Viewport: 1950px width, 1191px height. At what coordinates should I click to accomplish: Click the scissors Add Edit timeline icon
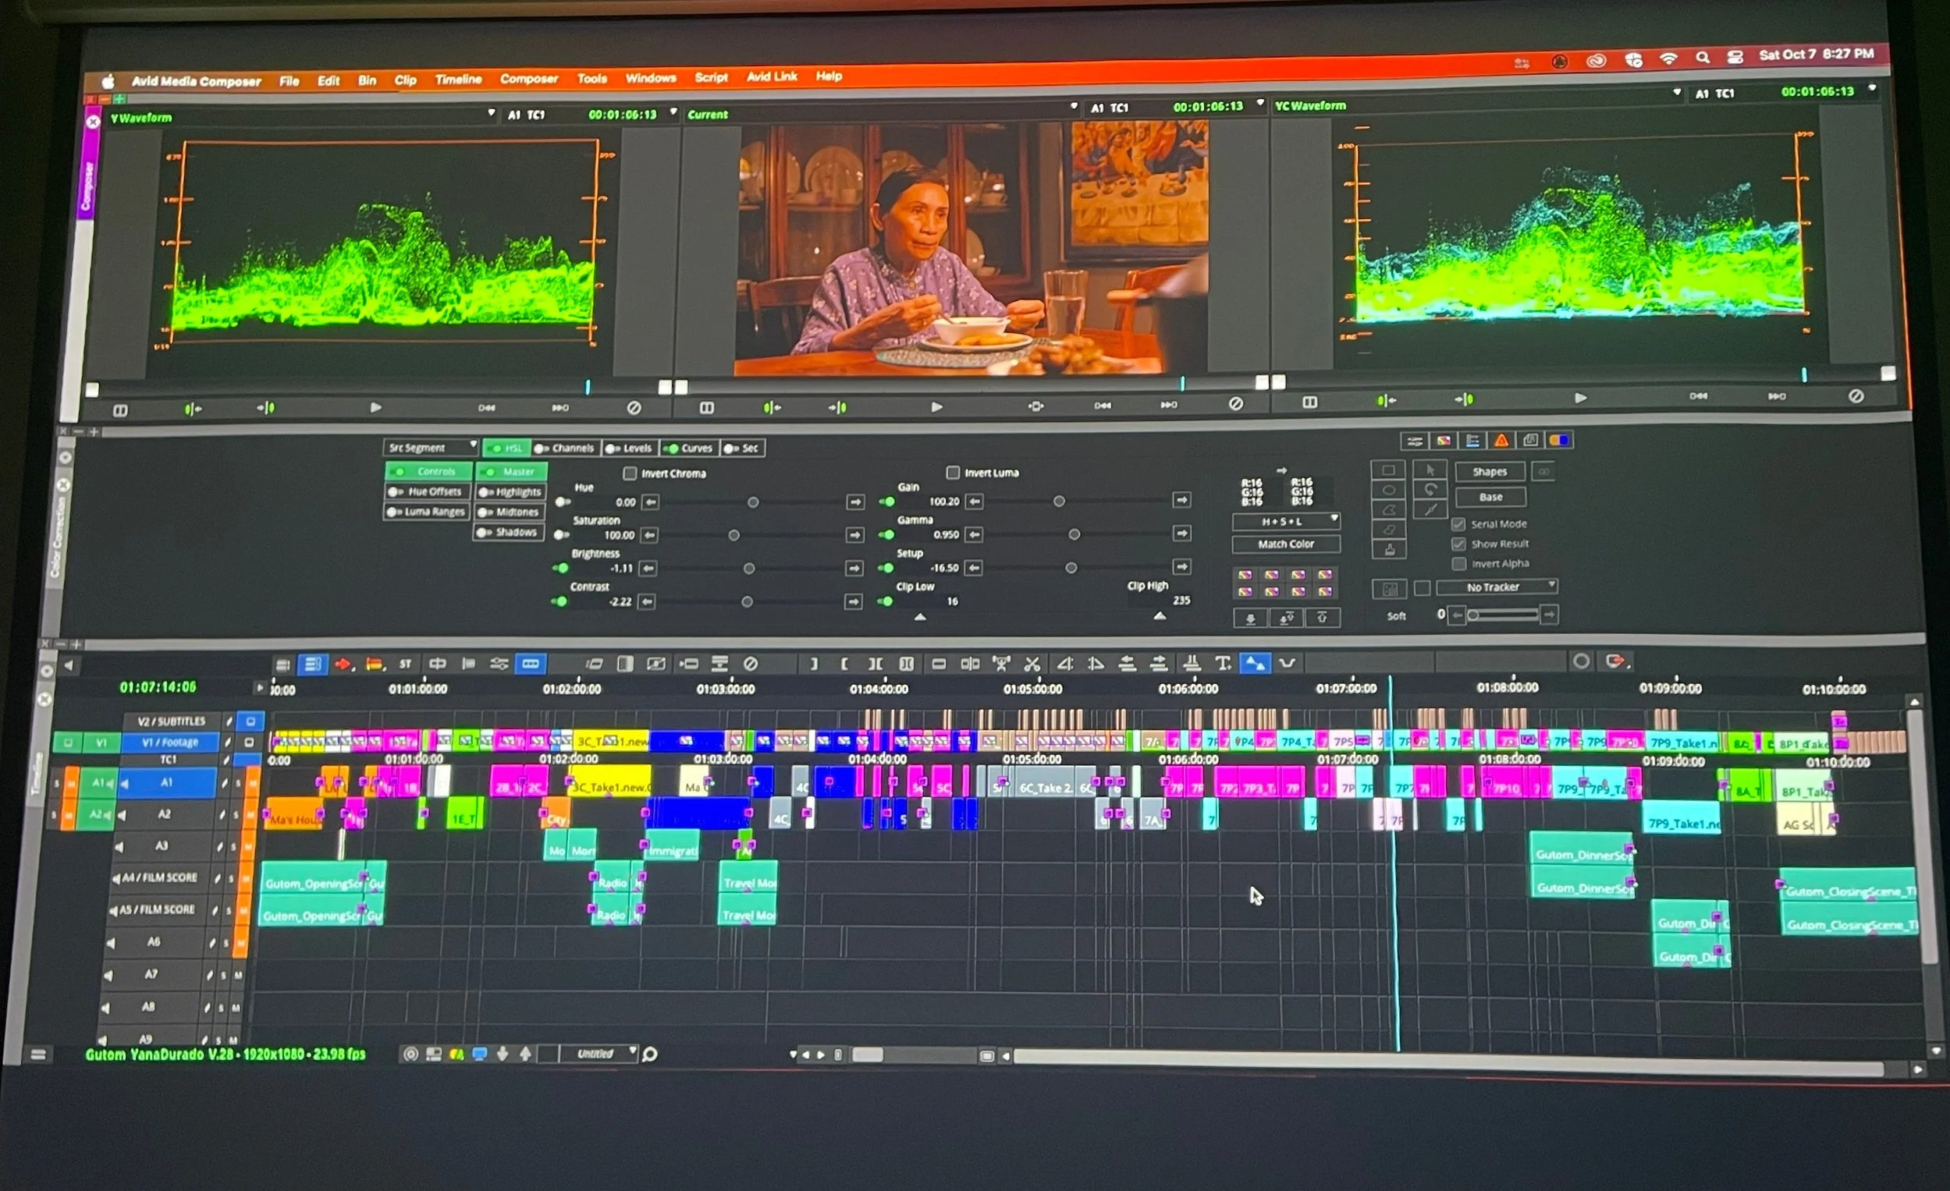click(1032, 664)
